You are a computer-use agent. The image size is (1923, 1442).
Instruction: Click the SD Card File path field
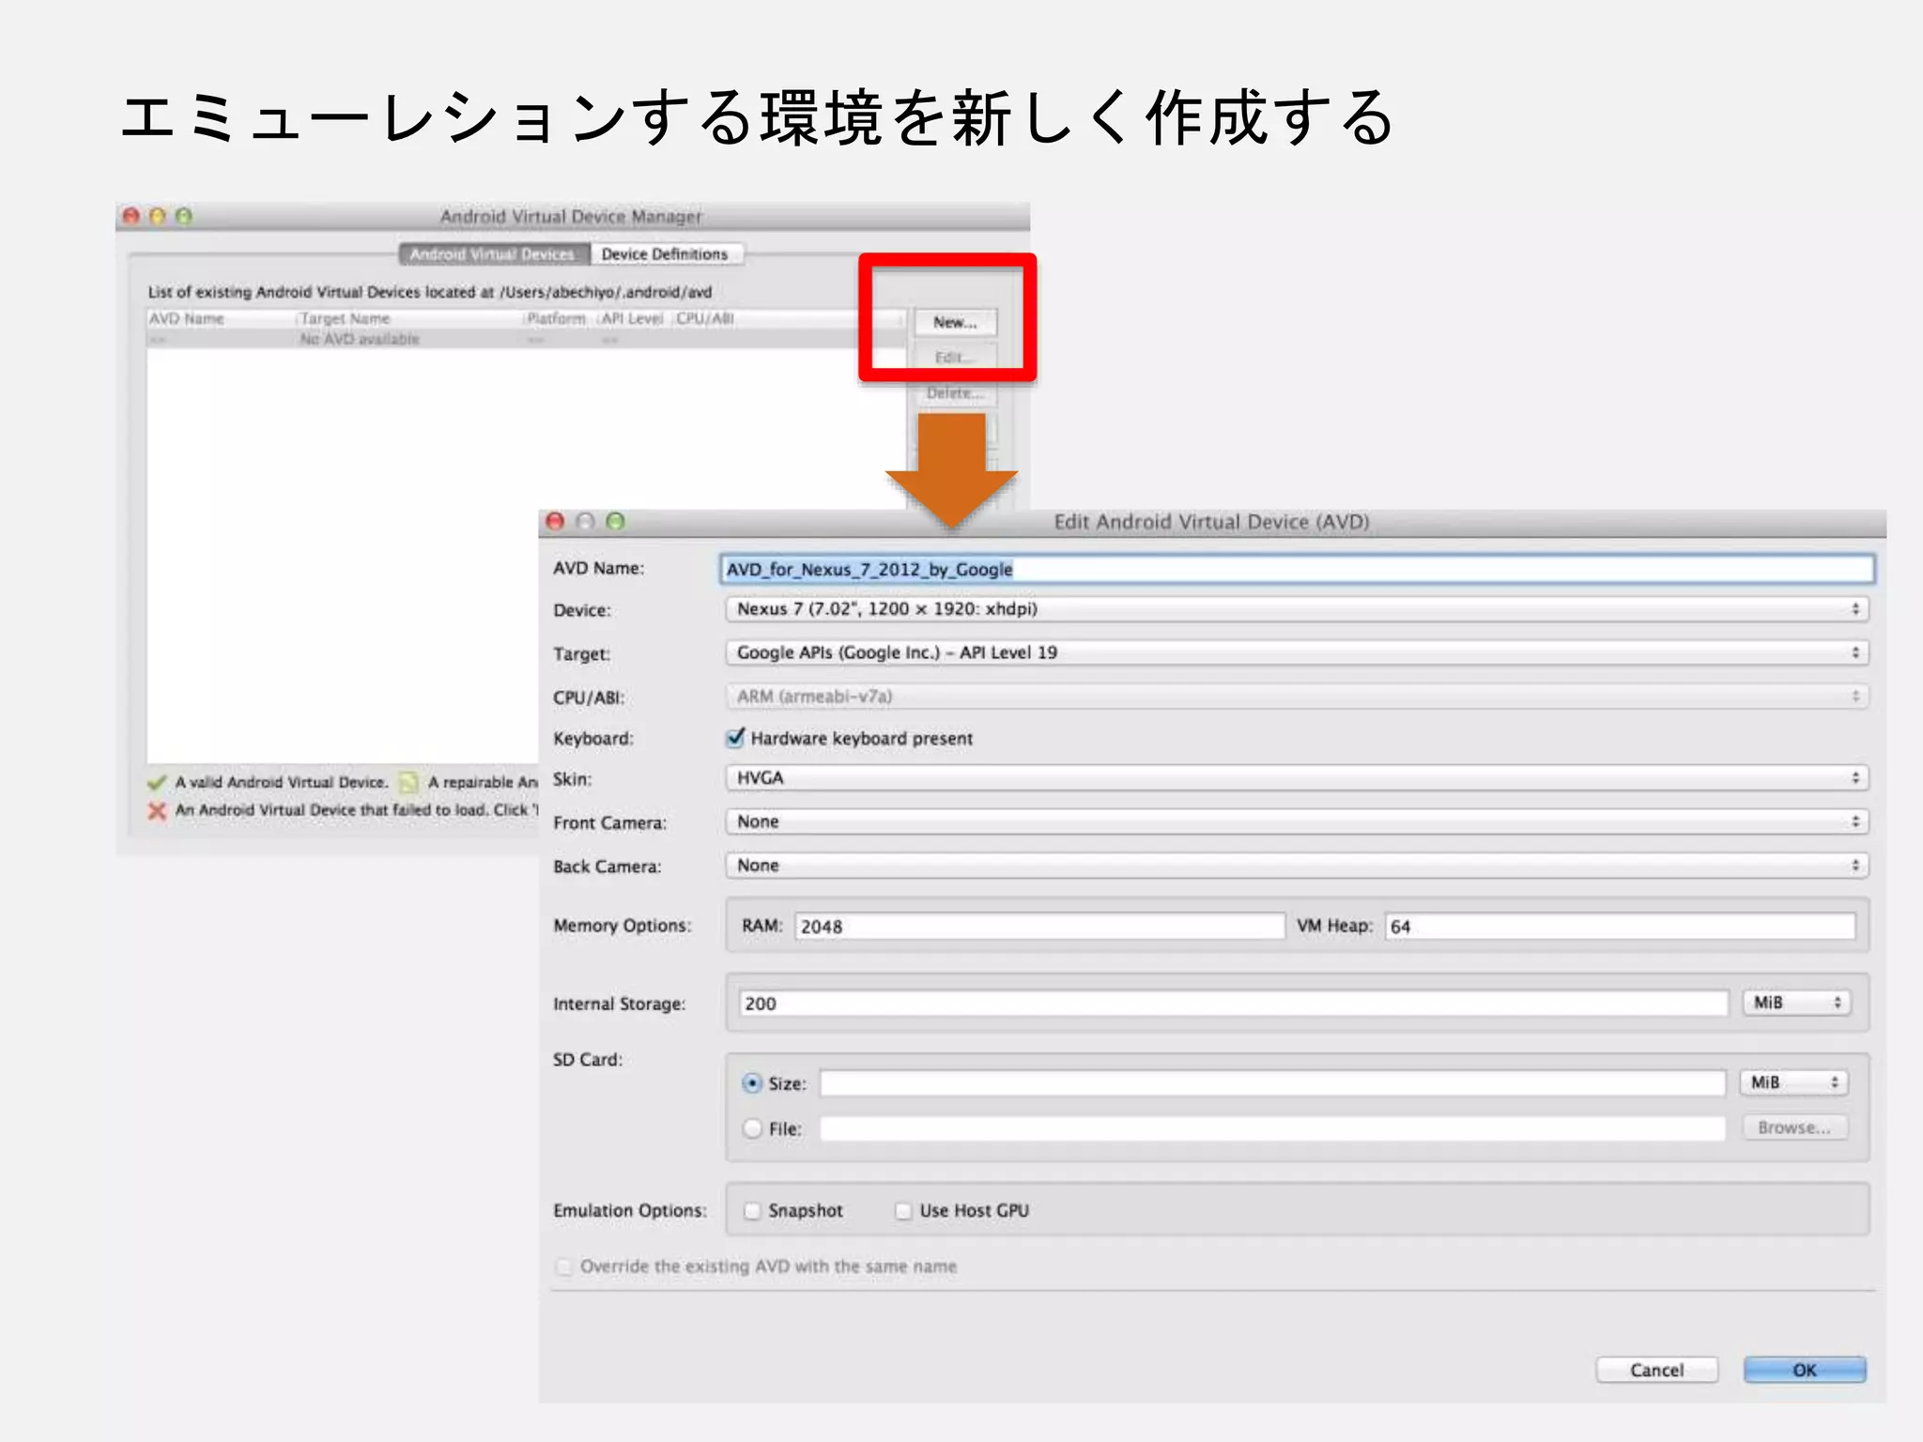pyautogui.click(x=1272, y=1128)
